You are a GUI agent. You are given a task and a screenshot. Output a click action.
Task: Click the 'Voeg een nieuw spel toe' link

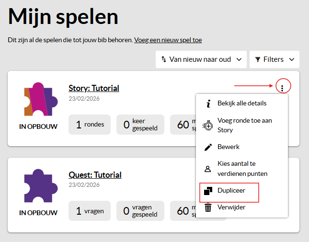pyautogui.click(x=168, y=40)
